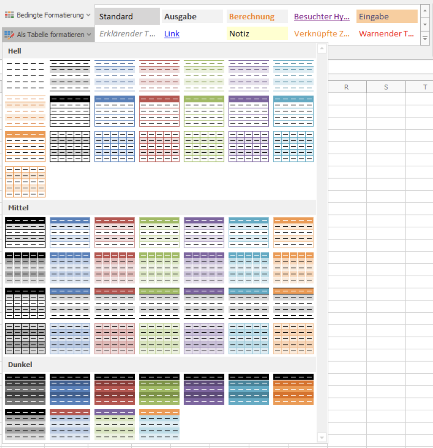The image size is (433, 448).
Task: Choose Mittel dark gray grid style, fourth row
Action: pos(25,339)
